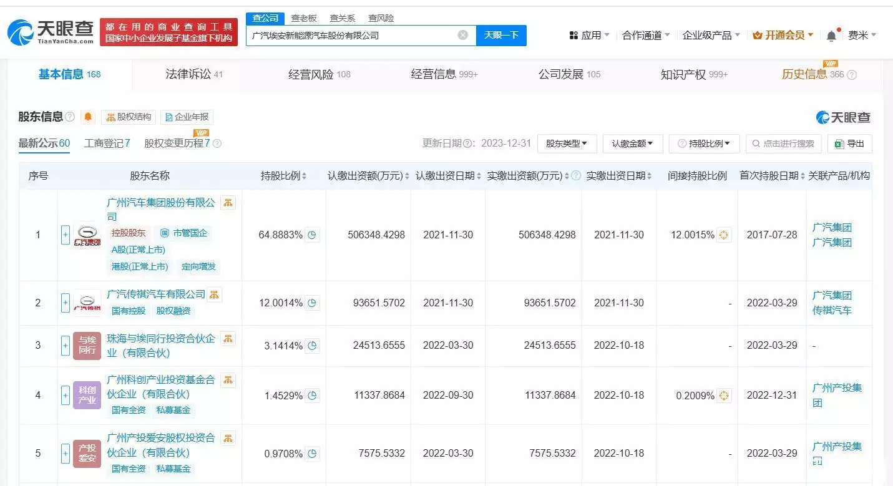Click pie chart icon beside 3.1414%

coord(313,346)
